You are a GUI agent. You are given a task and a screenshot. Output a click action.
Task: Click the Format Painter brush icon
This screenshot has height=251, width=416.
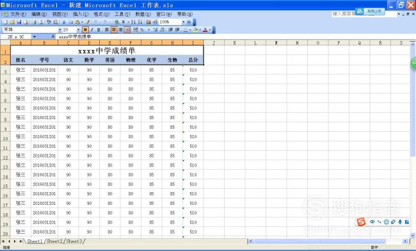(87, 22)
